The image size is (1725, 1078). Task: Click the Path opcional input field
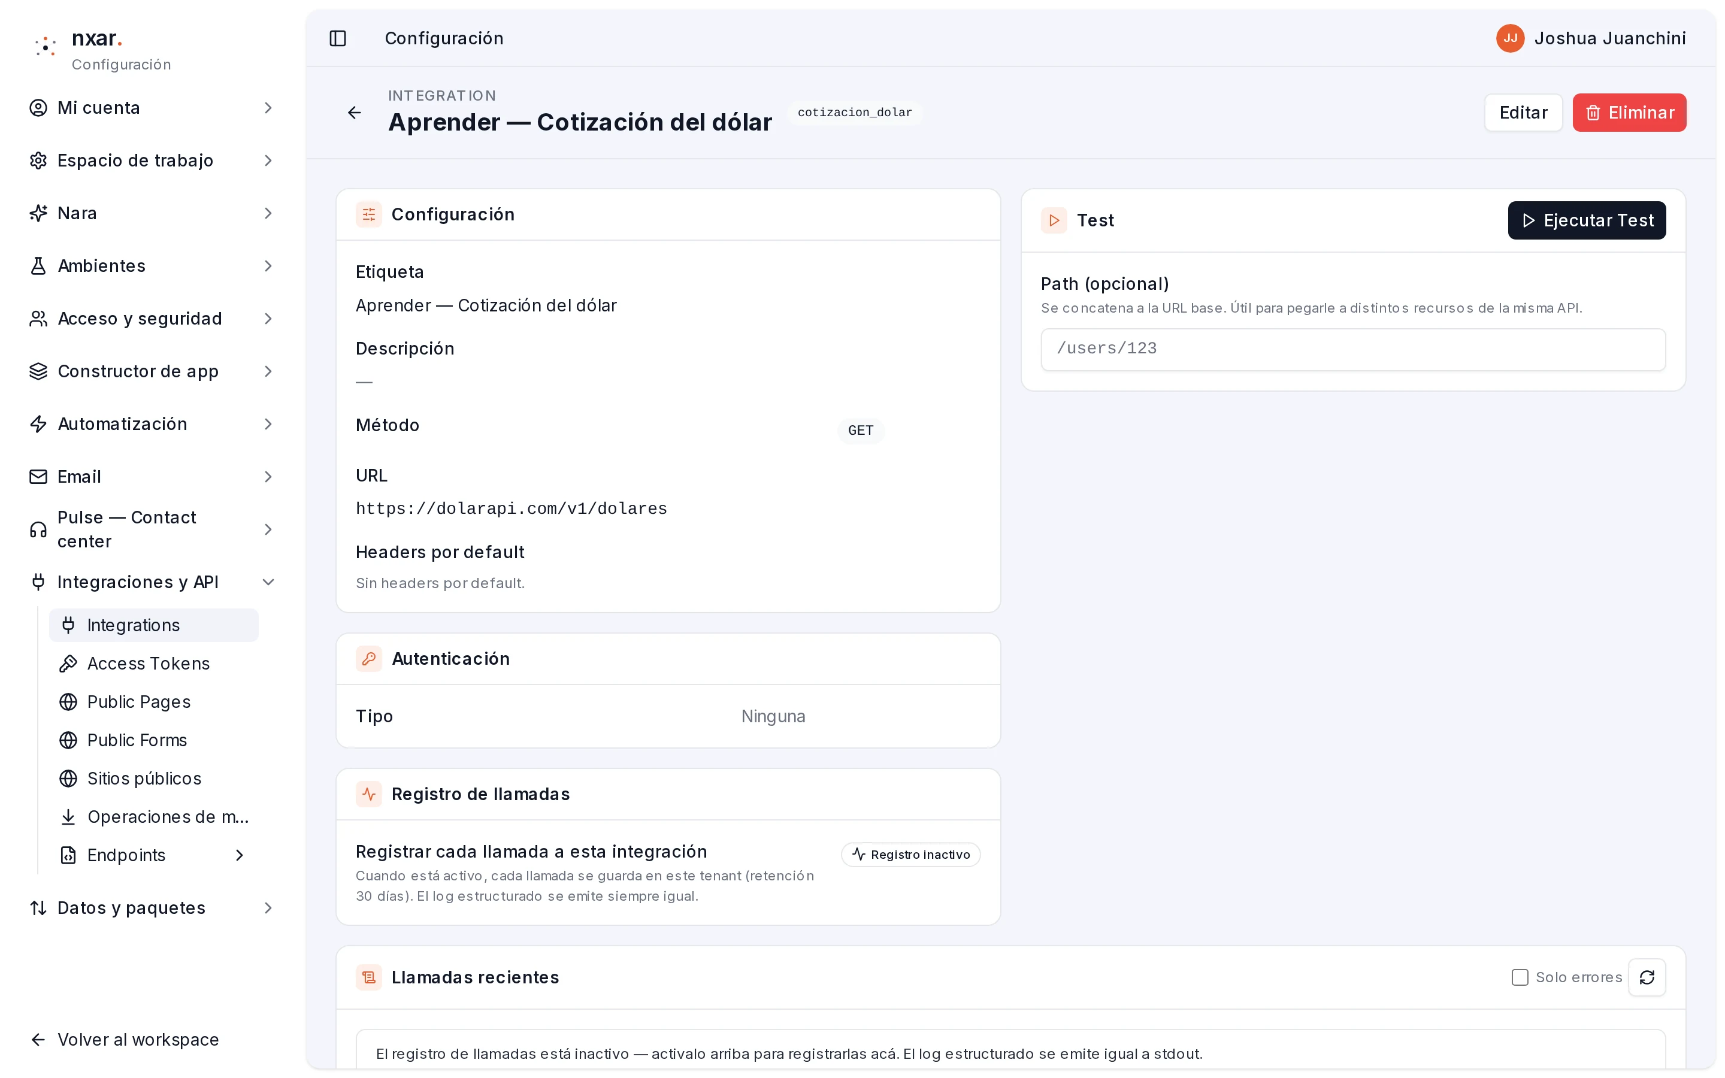1352,349
